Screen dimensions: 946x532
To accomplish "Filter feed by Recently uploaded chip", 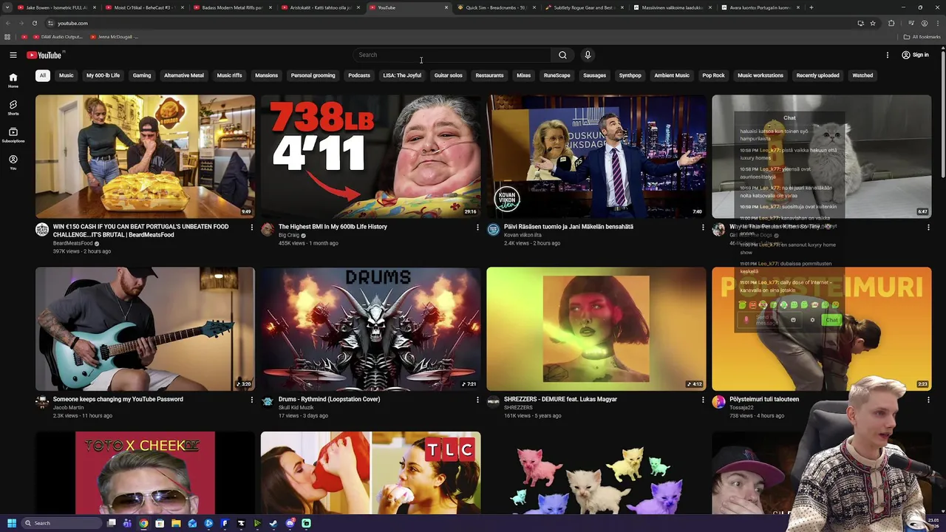I will (817, 75).
